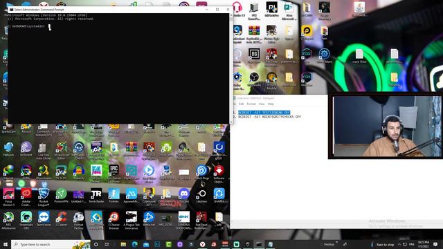443x249 pixels.
Task: Open the LetsView desktop shortcut
Action: 202,196
